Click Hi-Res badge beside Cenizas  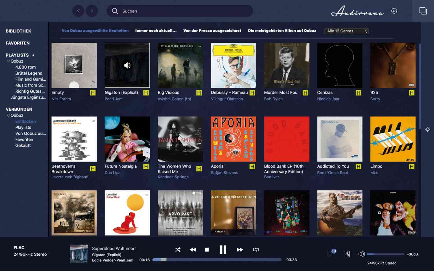click(358, 93)
